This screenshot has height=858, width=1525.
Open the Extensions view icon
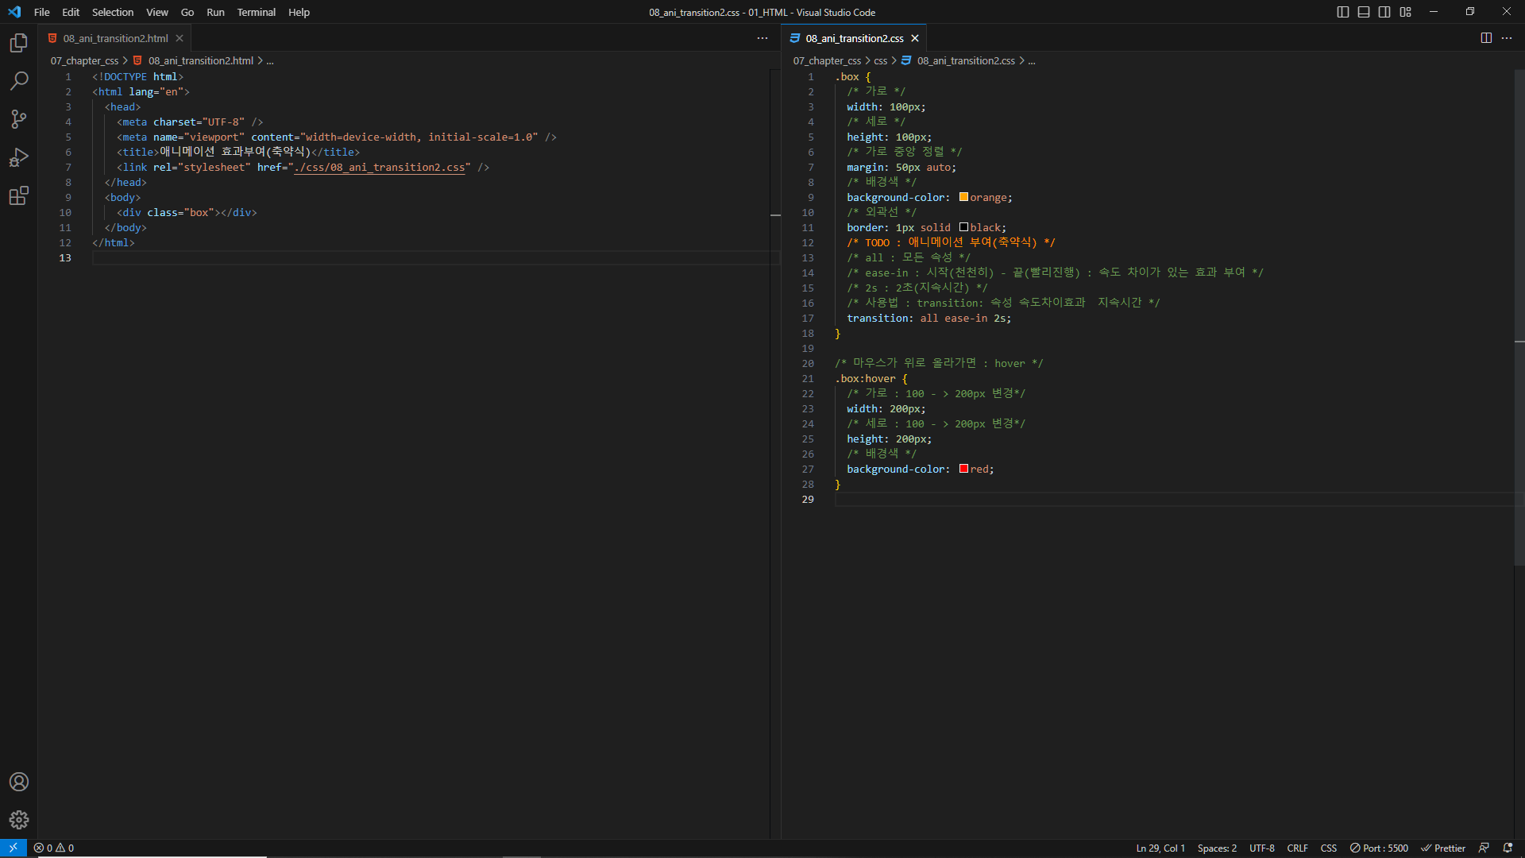18,195
